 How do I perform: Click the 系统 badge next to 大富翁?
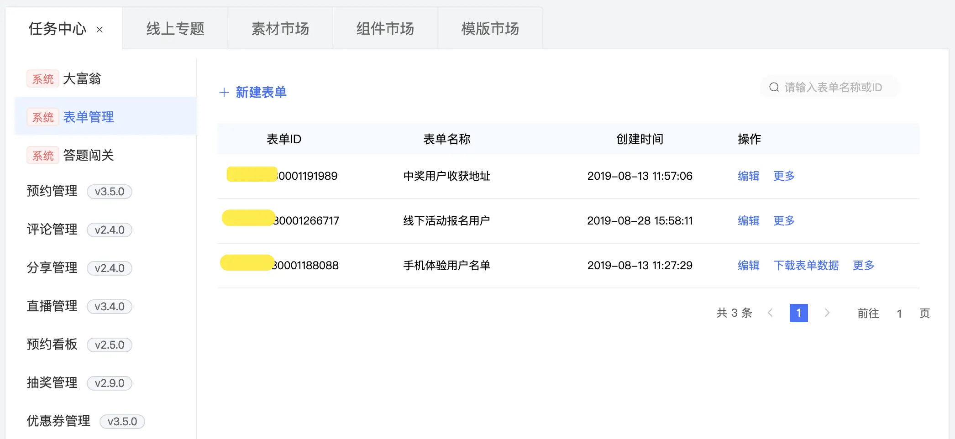[42, 78]
